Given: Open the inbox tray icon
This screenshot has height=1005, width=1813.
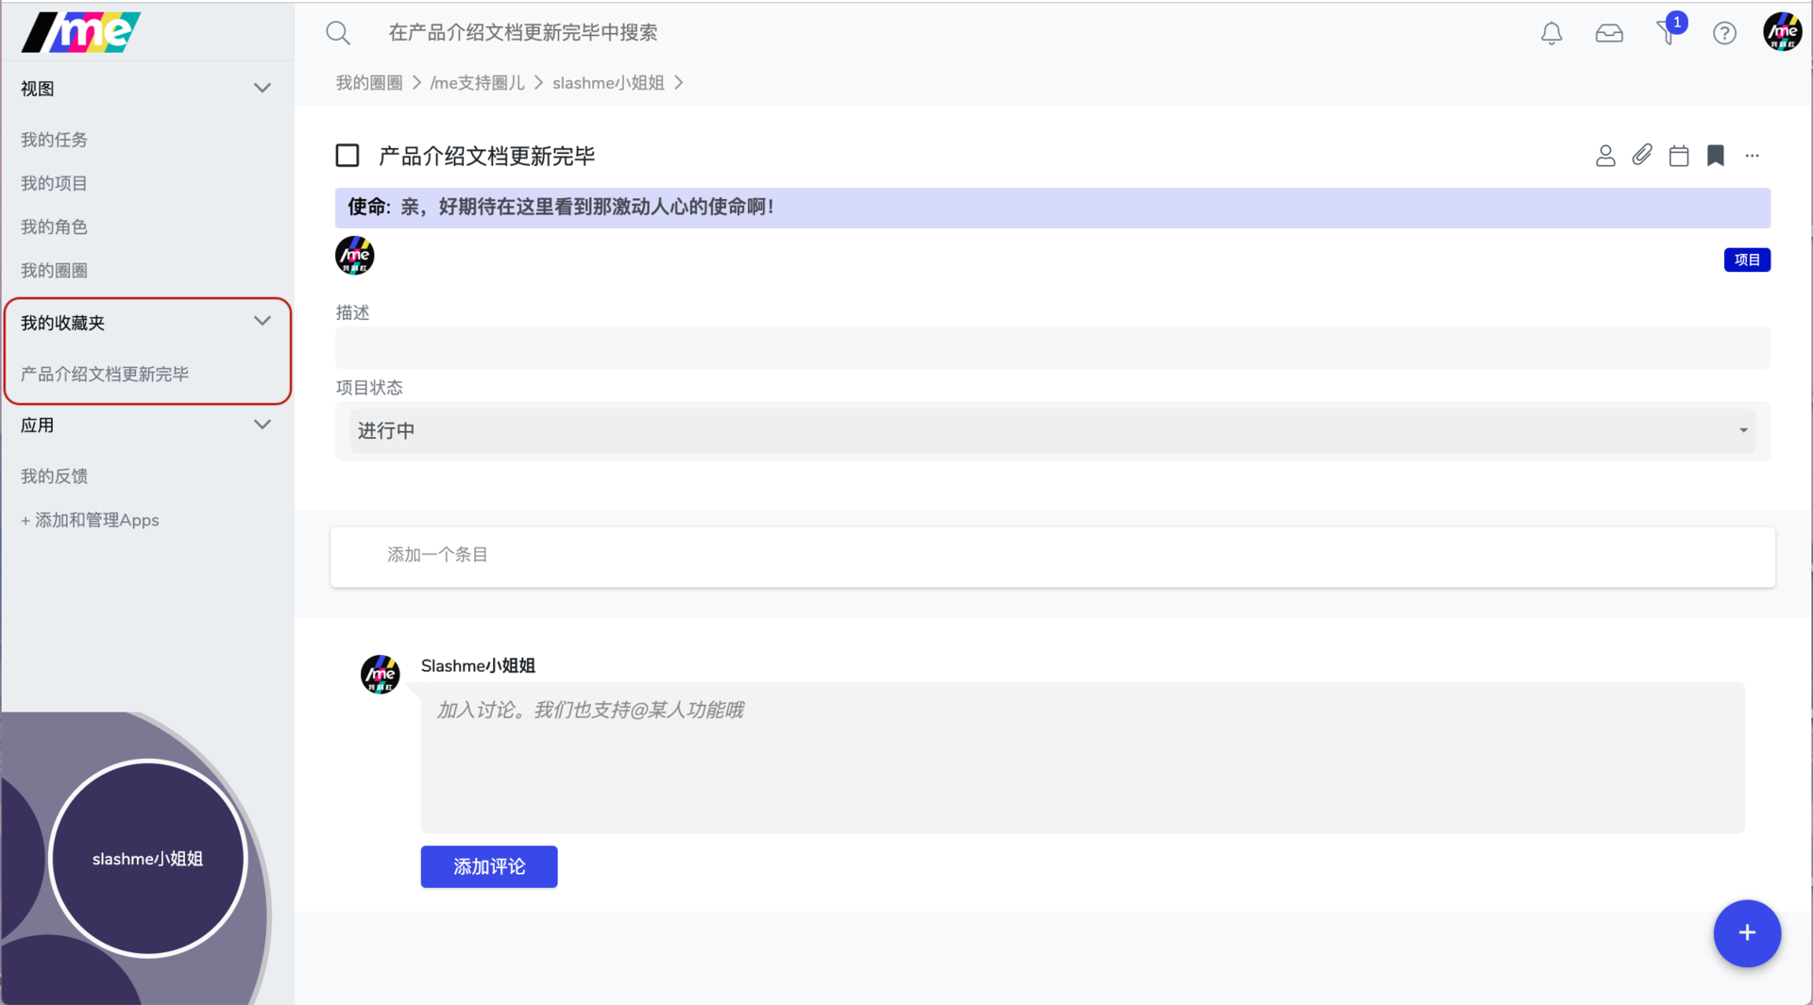Looking at the screenshot, I should (1609, 33).
